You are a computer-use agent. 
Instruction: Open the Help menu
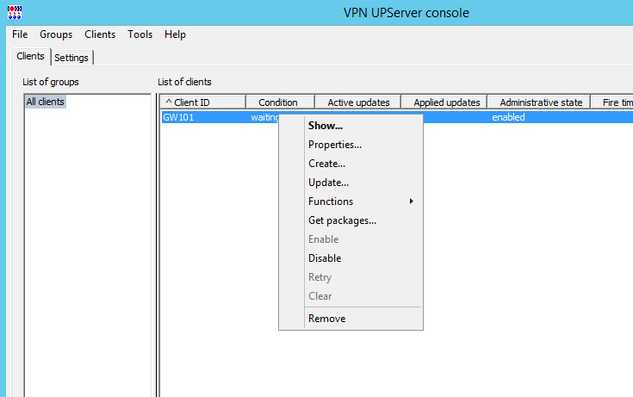coord(175,34)
